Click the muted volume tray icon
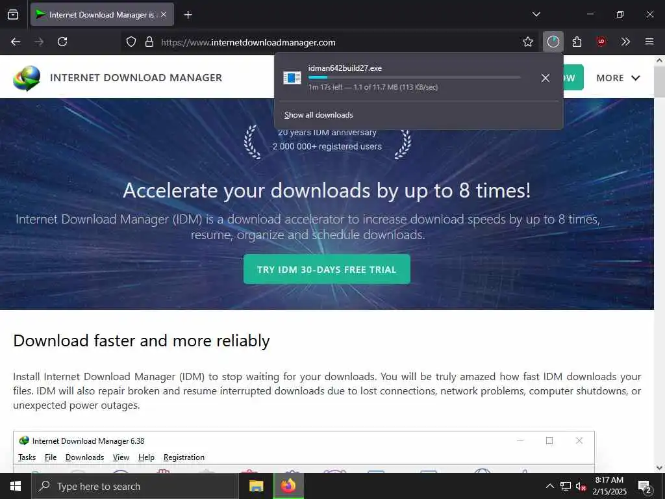Image resolution: width=665 pixels, height=499 pixels. 581,486
